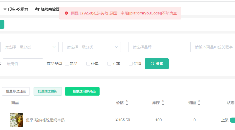Image resolution: width=235 pixels, height=130 pixels.
Task: Expand the 请选择二级分类 dropdown
Action: (x=92, y=47)
